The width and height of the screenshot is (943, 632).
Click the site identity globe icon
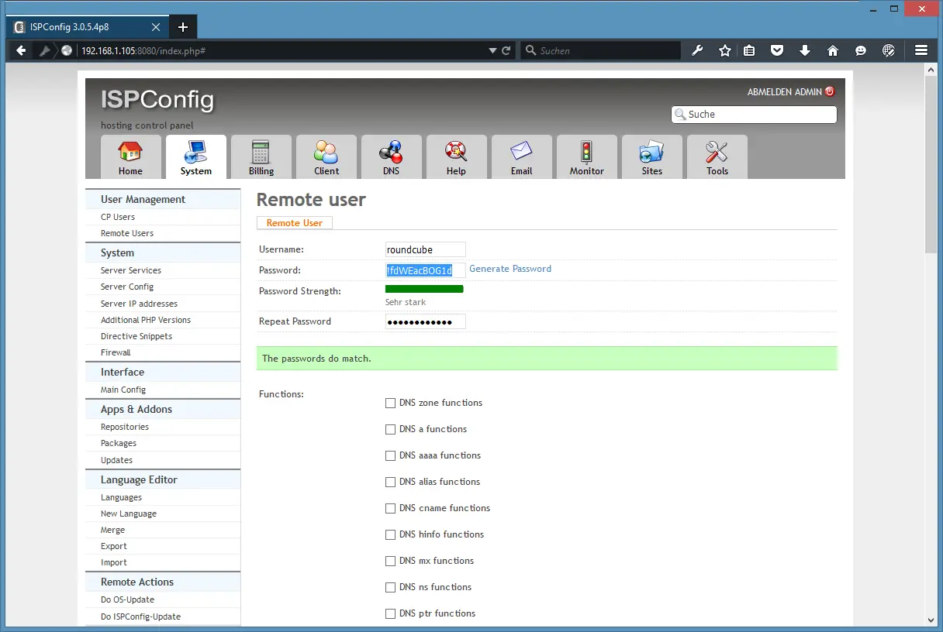pos(67,50)
